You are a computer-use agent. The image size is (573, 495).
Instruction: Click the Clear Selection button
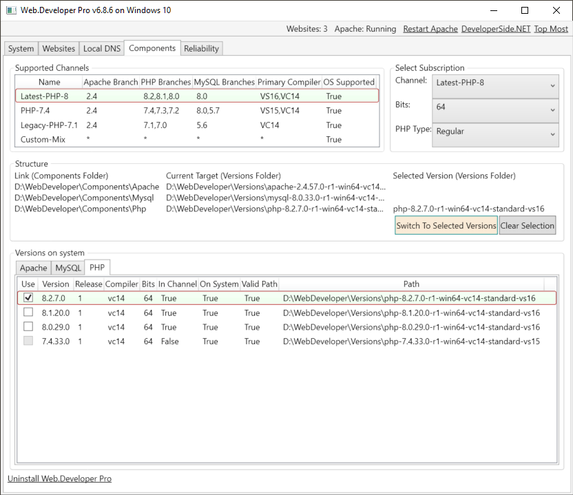(527, 225)
